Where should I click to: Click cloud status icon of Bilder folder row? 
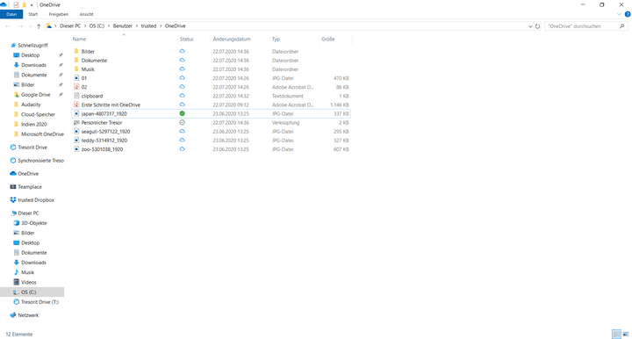click(183, 51)
